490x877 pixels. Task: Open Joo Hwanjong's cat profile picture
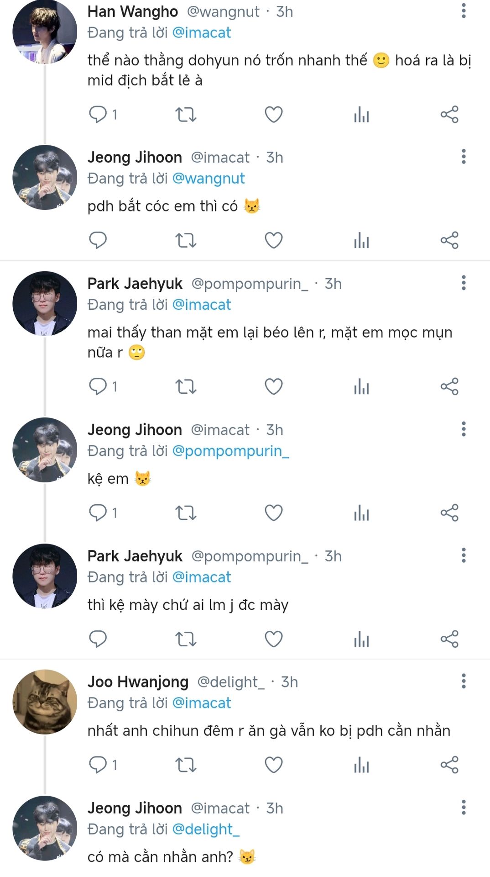[45, 702]
